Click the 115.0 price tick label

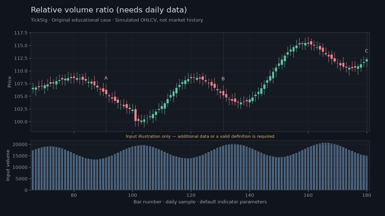pyautogui.click(x=21, y=46)
